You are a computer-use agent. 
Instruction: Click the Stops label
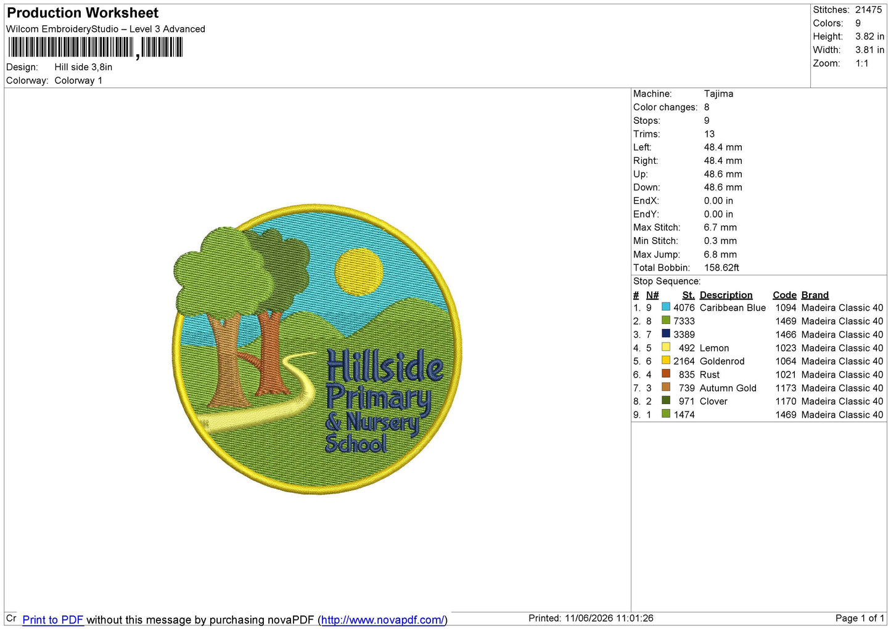647,121
